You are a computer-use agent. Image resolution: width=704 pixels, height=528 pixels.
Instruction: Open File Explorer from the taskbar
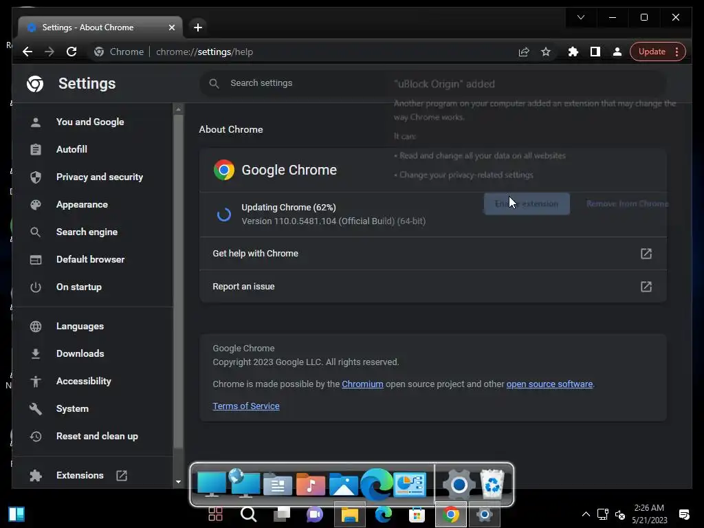tap(350, 514)
